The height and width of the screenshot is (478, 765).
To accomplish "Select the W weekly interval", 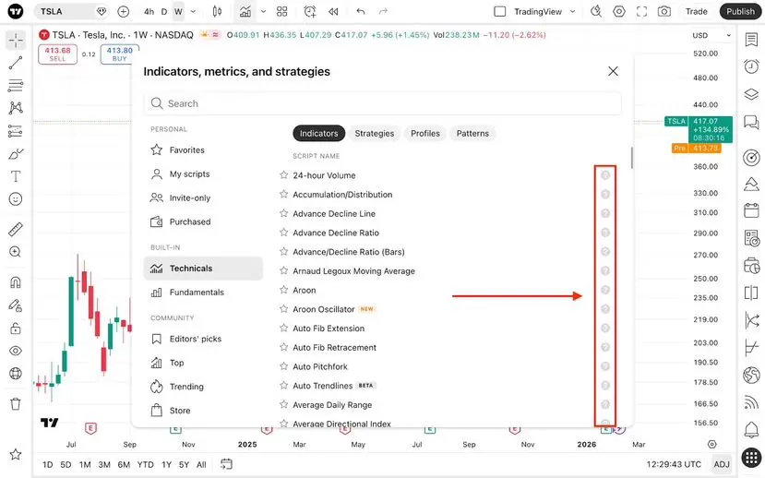I will [178, 12].
